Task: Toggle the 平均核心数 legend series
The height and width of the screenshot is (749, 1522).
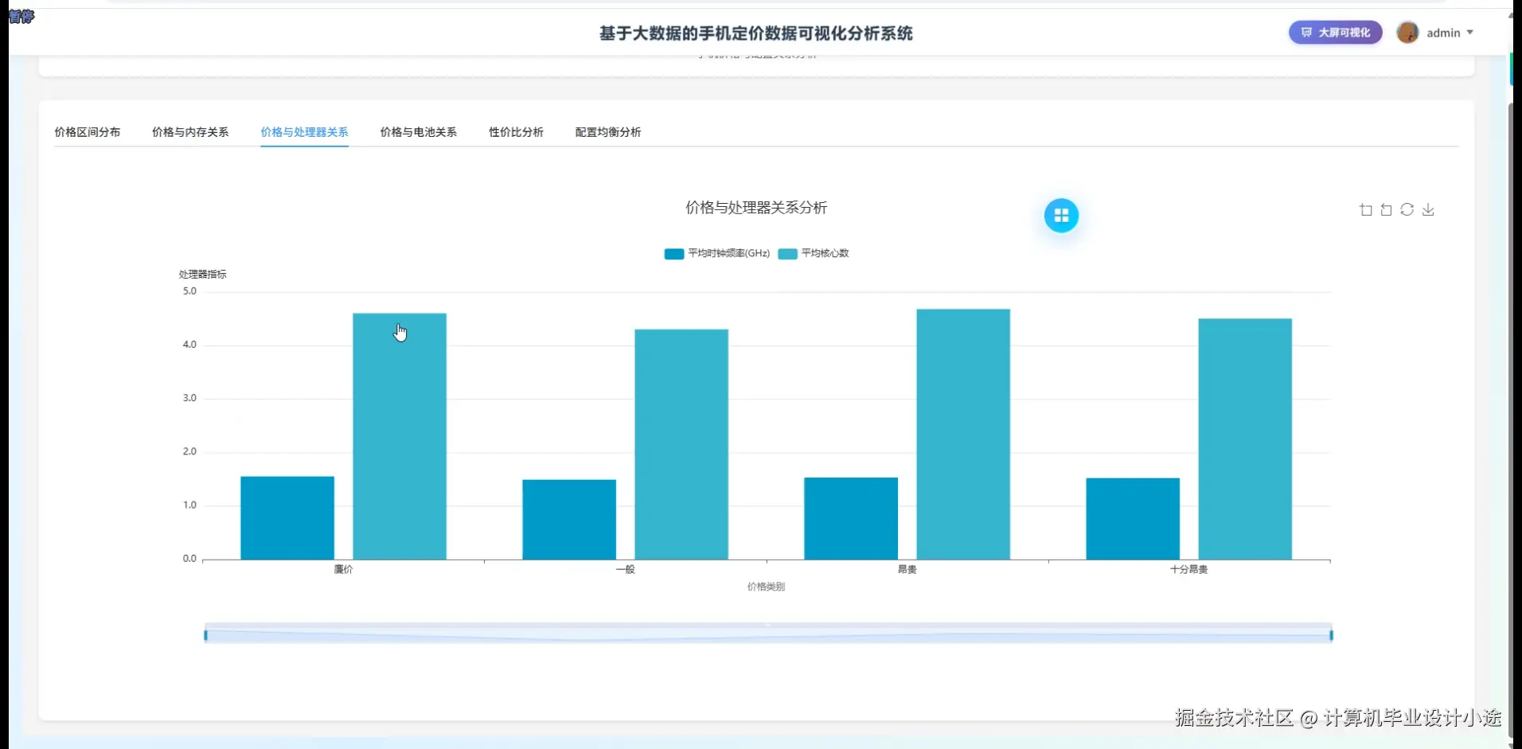Action: click(x=814, y=253)
